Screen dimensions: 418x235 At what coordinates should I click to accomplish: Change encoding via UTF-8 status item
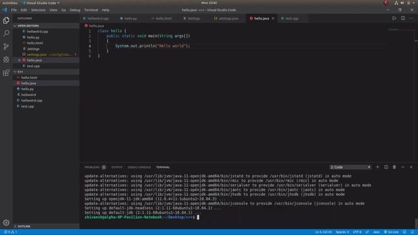tap(357, 232)
